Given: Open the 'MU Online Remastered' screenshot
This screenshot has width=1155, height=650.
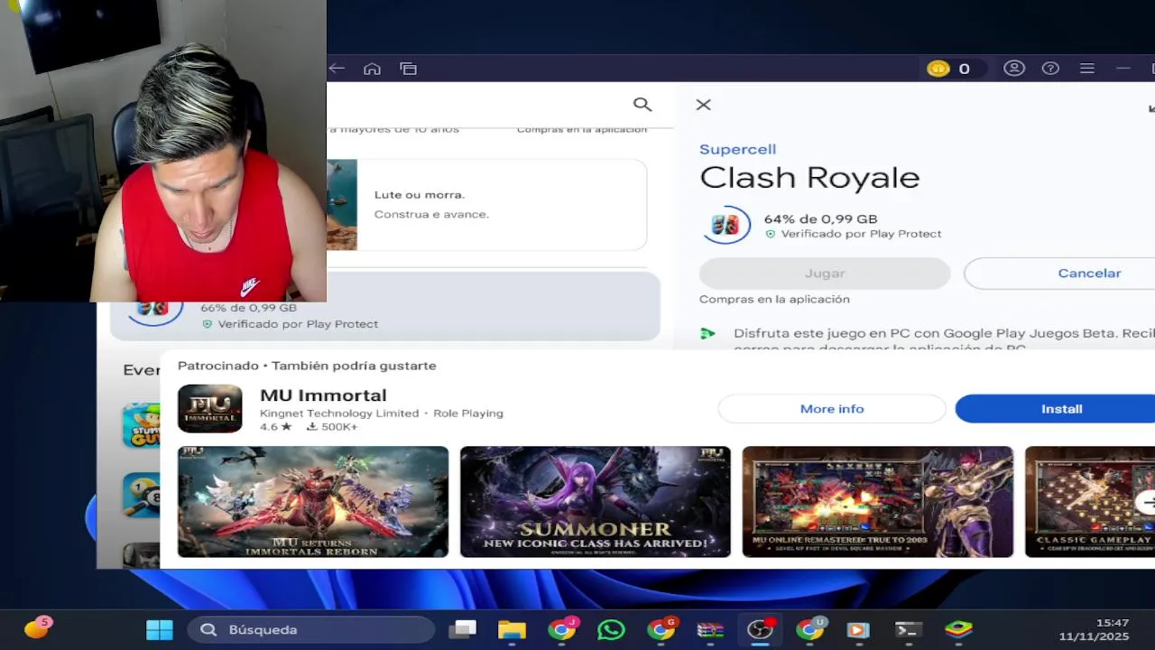Looking at the screenshot, I should (x=878, y=502).
